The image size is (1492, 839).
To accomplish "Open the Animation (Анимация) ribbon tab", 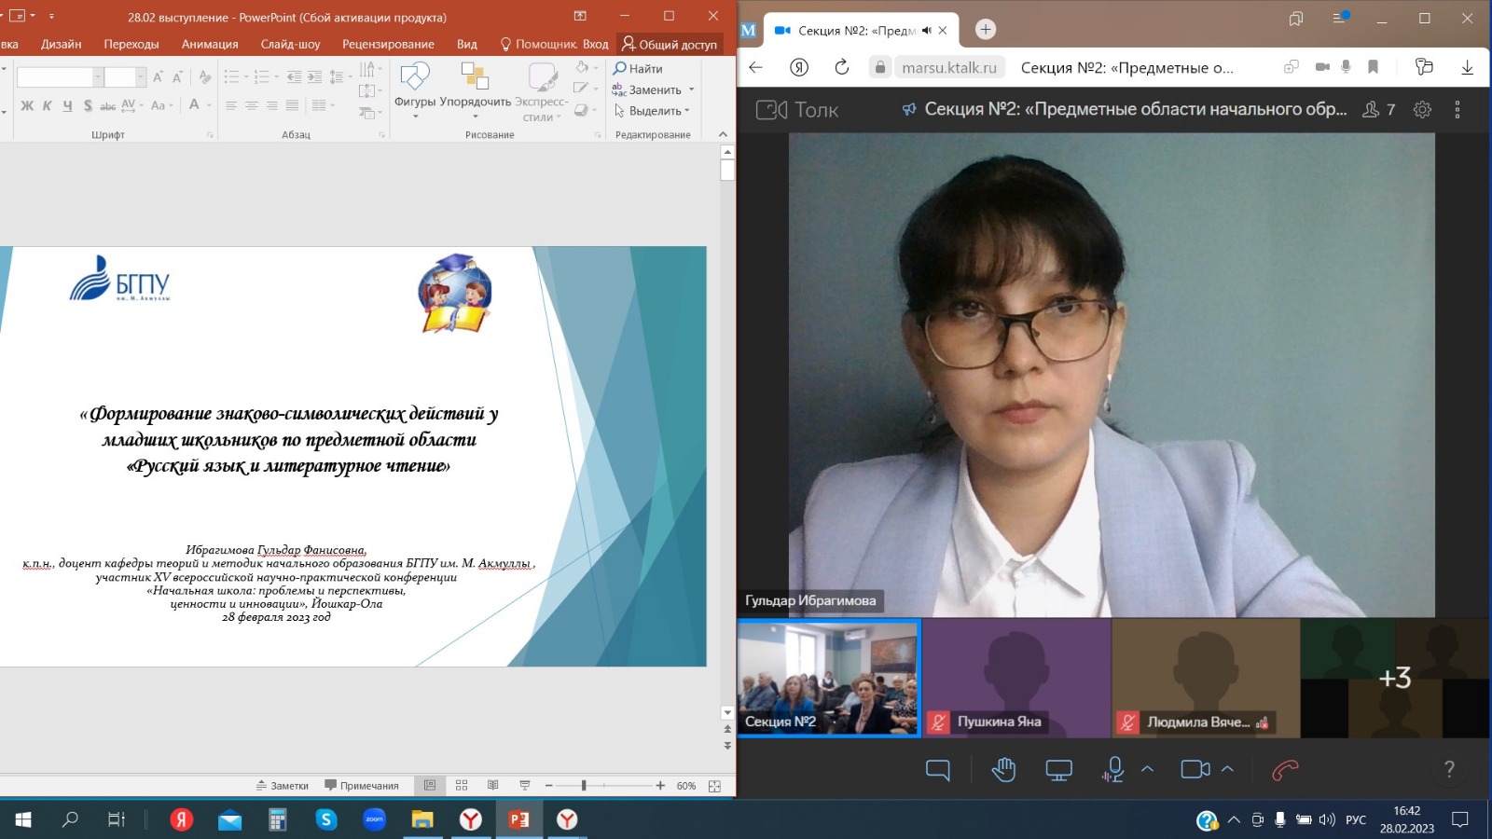I will point(210,44).
